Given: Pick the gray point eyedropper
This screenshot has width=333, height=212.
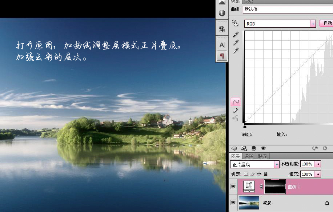Looking at the screenshot, I should coord(236,43).
